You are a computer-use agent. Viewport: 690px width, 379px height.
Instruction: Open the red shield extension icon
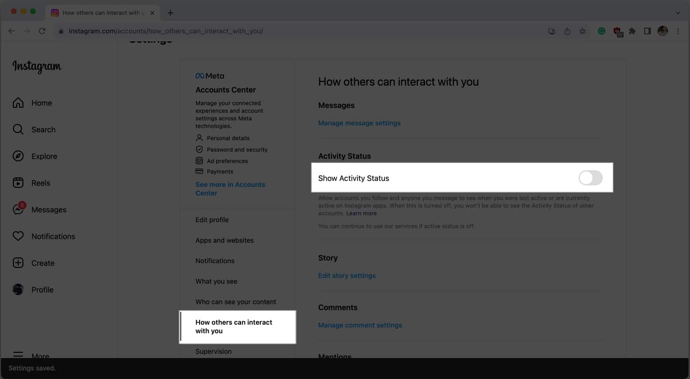(618, 31)
